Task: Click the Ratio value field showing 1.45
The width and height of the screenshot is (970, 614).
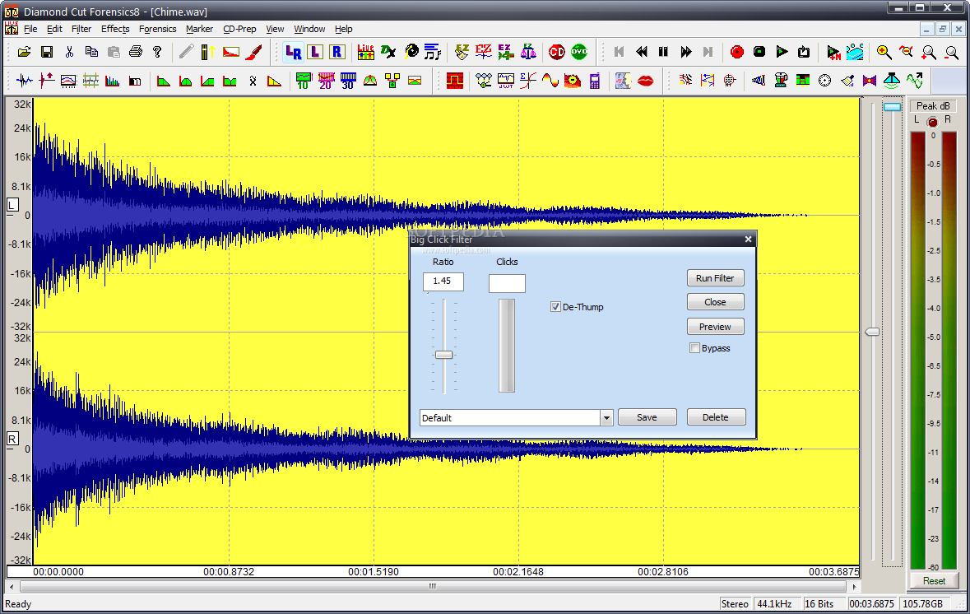Action: (443, 281)
